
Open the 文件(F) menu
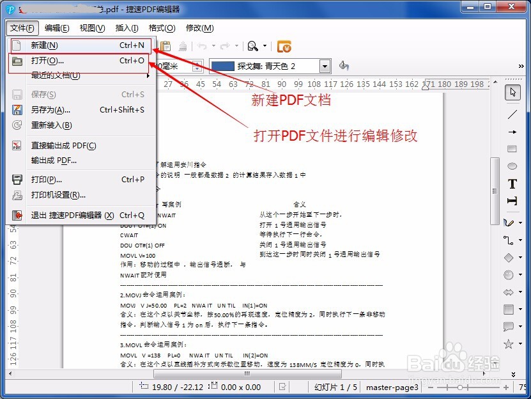pyautogui.click(x=22, y=28)
